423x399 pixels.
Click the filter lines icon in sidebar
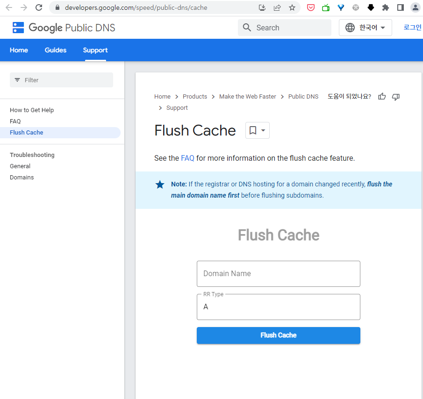click(17, 80)
